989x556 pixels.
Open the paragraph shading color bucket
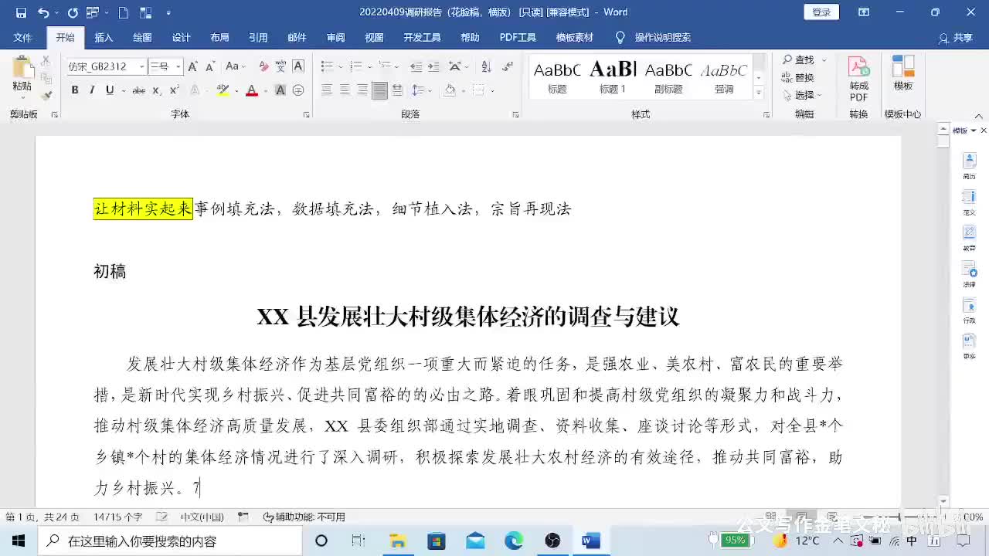tap(450, 90)
